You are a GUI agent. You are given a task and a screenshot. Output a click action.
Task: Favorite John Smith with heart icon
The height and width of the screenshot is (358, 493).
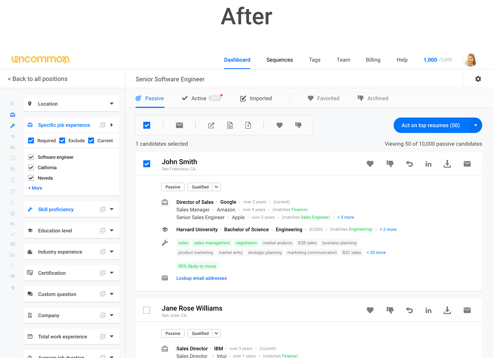tap(370, 164)
